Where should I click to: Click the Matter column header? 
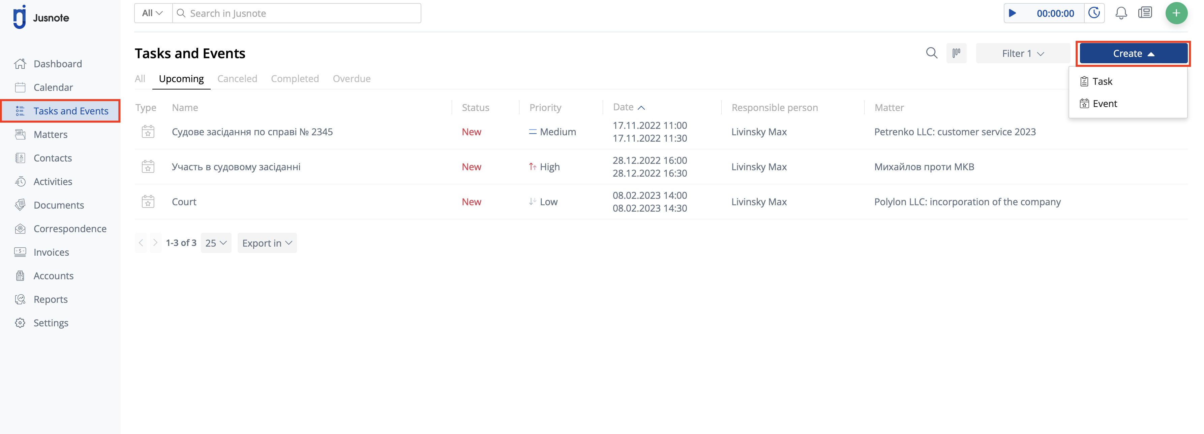[x=889, y=107]
